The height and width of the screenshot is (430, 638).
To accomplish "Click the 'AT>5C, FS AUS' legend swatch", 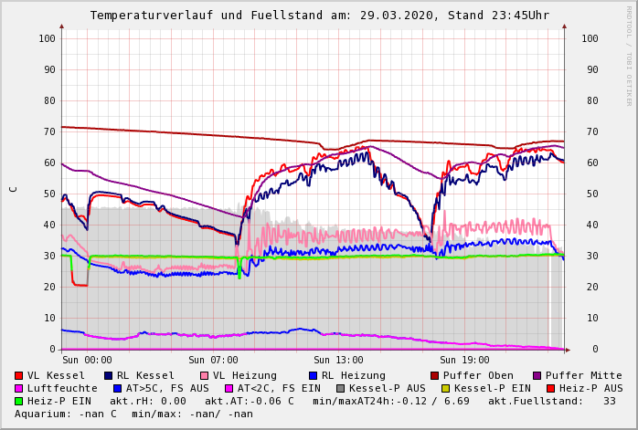I will pyautogui.click(x=118, y=388).
